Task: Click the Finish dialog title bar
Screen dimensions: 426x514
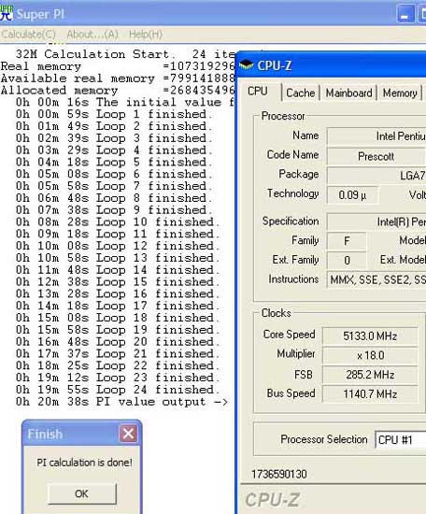Action: [x=70, y=434]
